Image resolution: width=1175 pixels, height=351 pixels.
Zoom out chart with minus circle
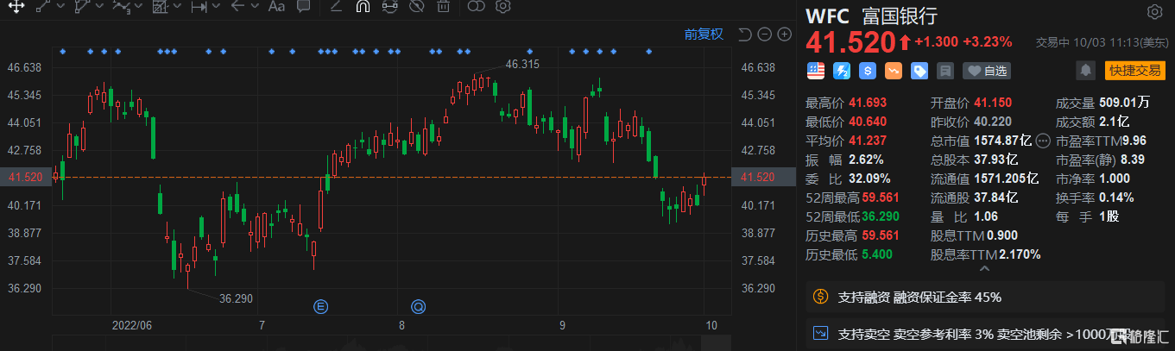click(764, 34)
